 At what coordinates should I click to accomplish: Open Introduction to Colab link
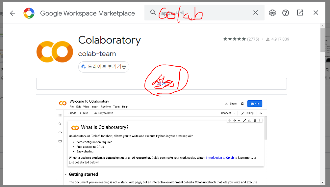[220, 158]
